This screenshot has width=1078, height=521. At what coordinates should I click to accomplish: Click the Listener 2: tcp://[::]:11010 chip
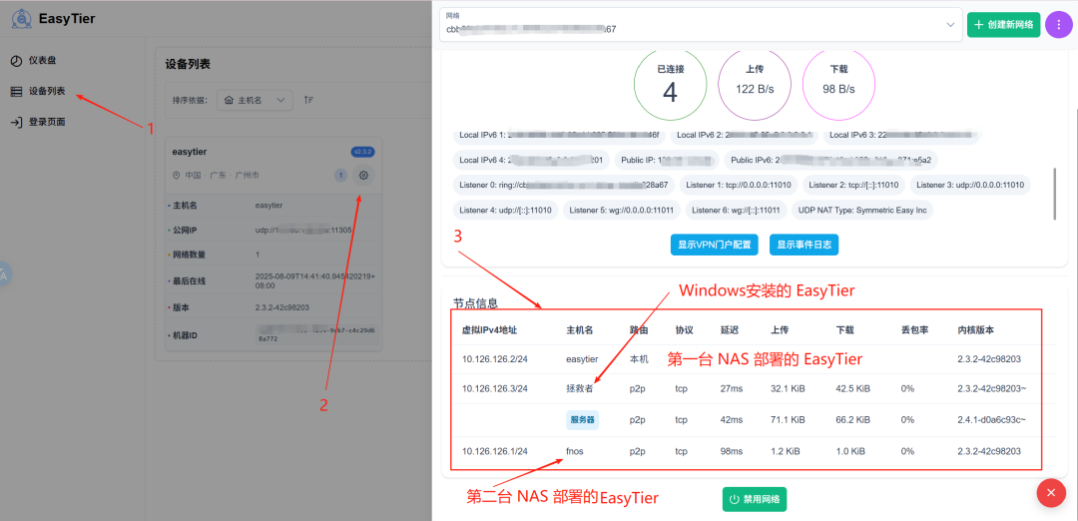(853, 185)
